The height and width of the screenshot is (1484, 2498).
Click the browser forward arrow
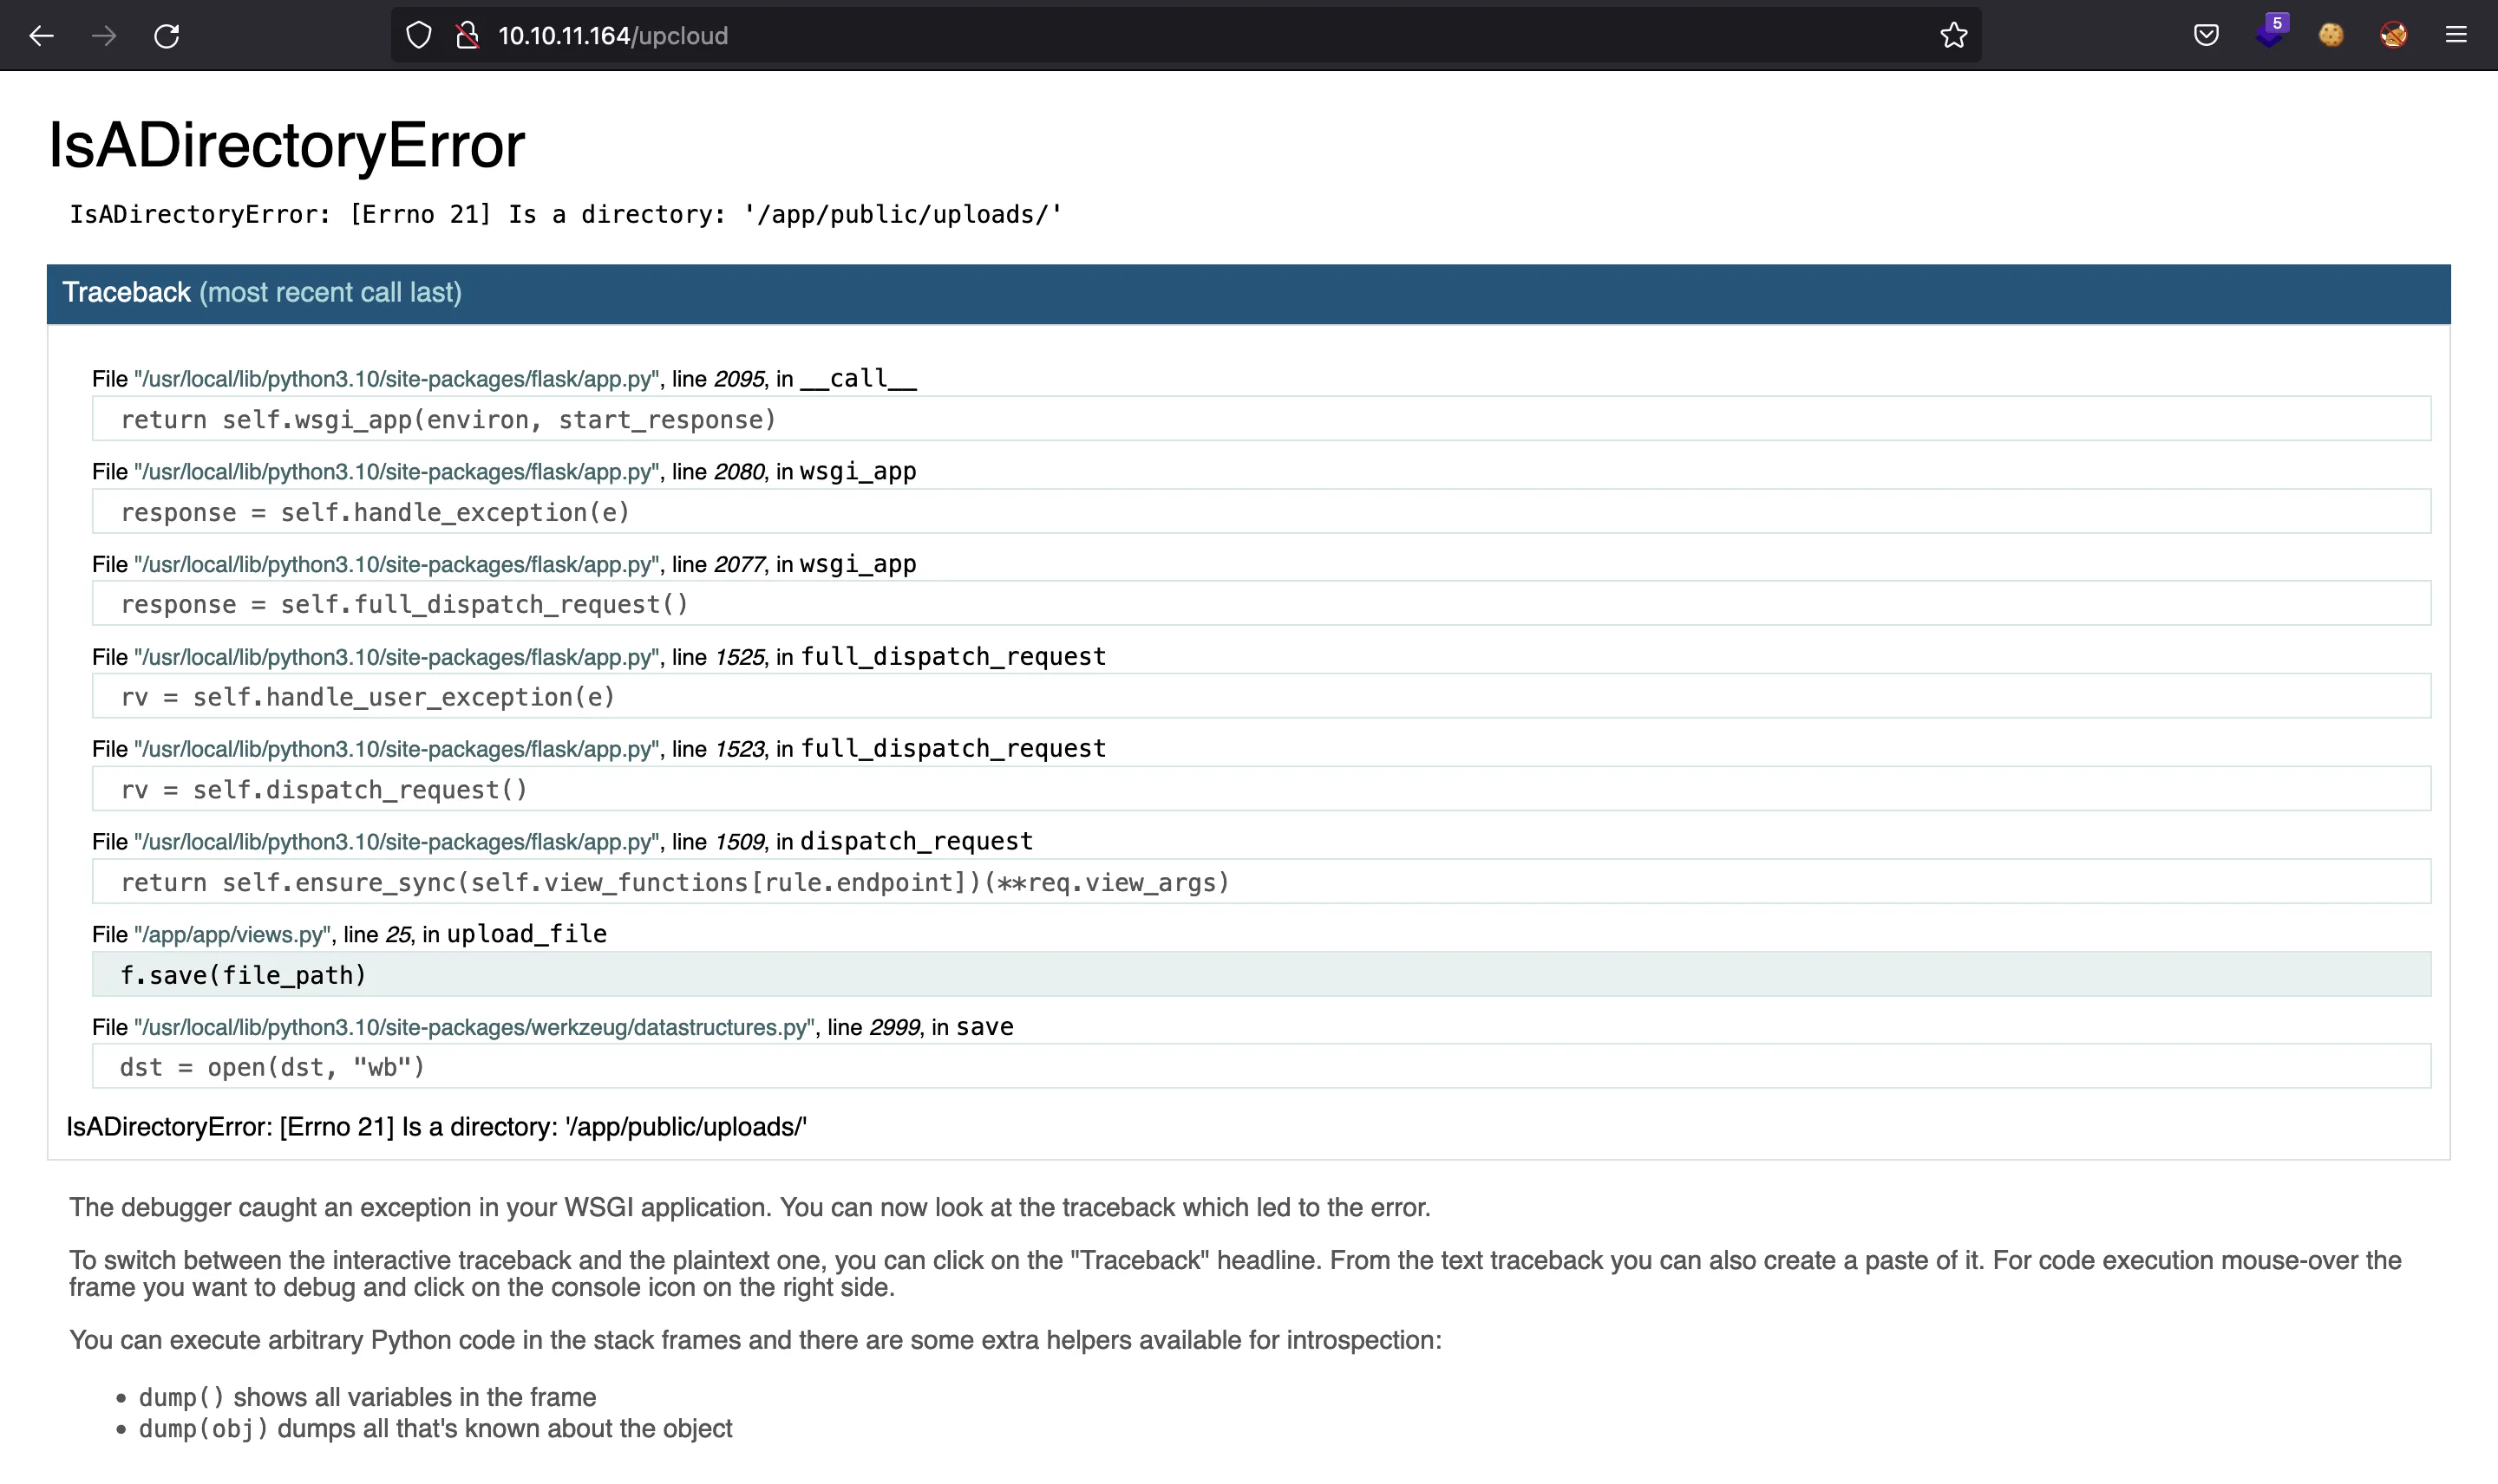104,36
